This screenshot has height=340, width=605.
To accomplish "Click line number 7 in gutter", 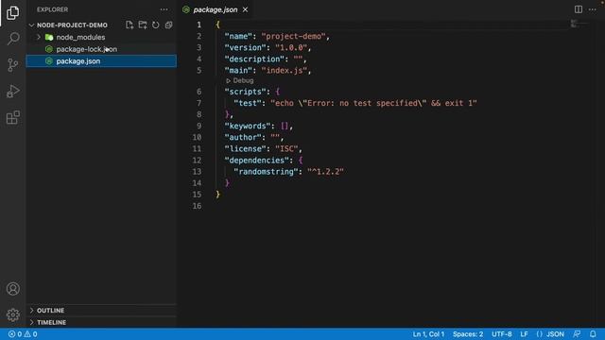I will [x=199, y=103].
